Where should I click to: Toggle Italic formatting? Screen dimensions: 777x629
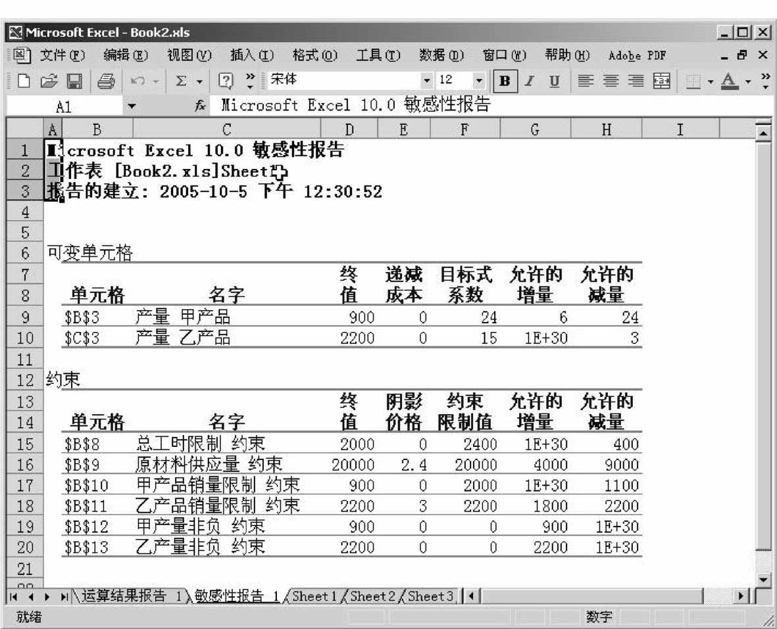530,81
